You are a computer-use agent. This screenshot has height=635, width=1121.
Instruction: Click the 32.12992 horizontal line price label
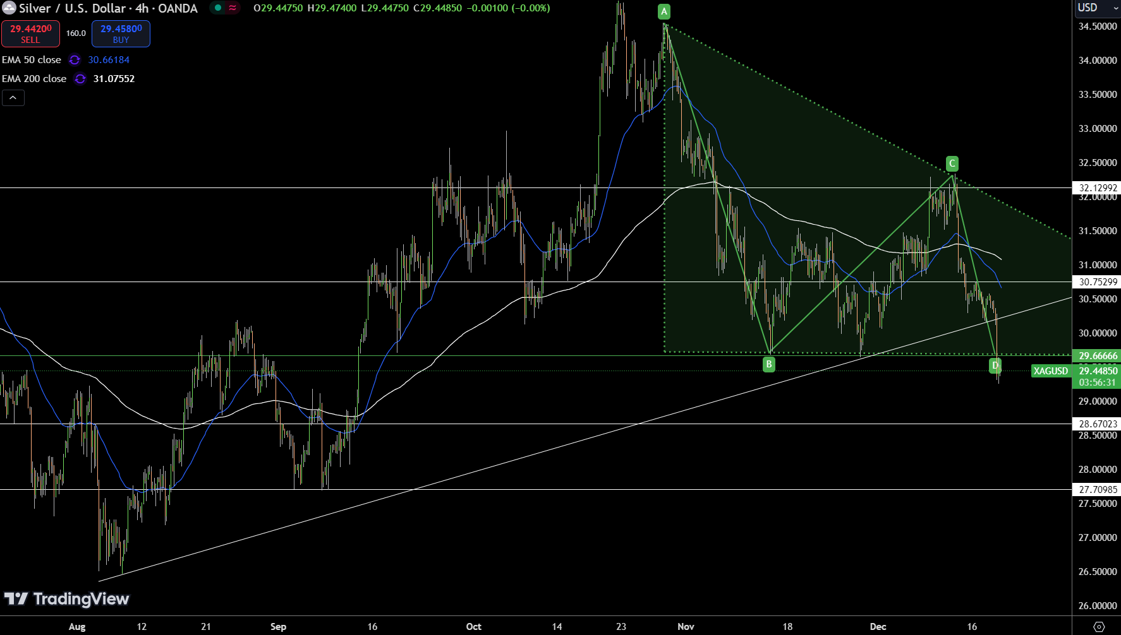(x=1096, y=188)
